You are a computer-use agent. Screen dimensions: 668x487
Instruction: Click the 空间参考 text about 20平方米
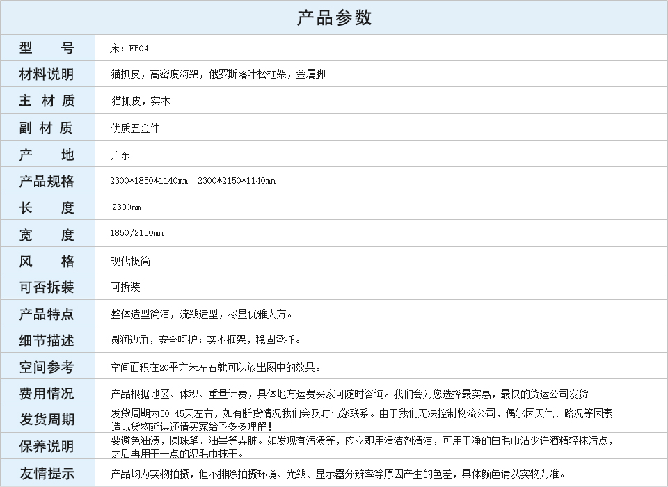pos(216,367)
